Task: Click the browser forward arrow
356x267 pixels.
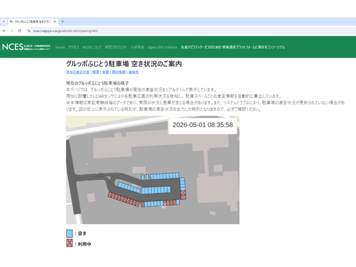Action: pyautogui.click(x=12, y=31)
